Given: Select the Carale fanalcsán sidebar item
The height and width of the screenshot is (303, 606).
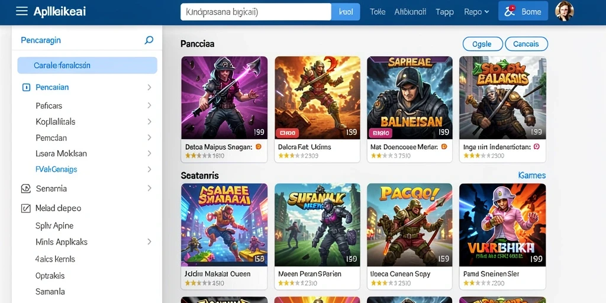Looking at the screenshot, I should [88, 65].
